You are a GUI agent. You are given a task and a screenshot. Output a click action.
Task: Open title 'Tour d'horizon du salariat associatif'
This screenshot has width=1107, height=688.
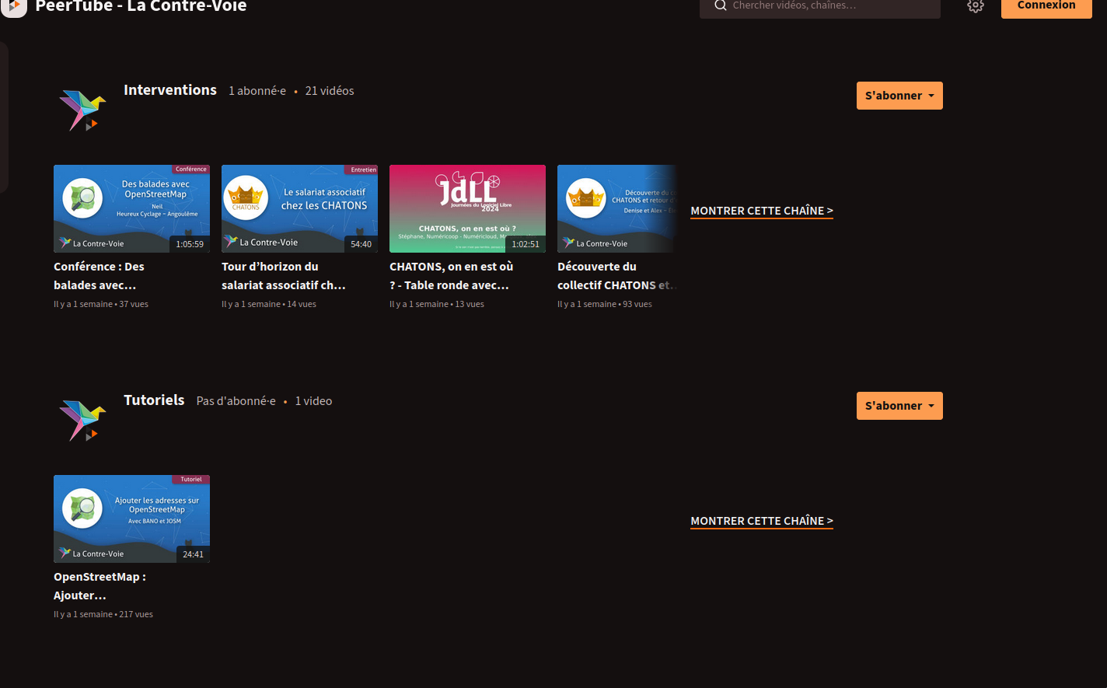(283, 276)
